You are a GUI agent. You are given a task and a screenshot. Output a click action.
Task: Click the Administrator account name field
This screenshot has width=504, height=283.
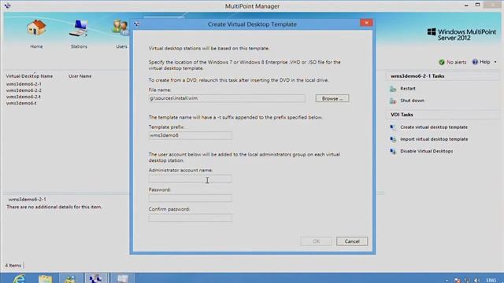[191, 178]
